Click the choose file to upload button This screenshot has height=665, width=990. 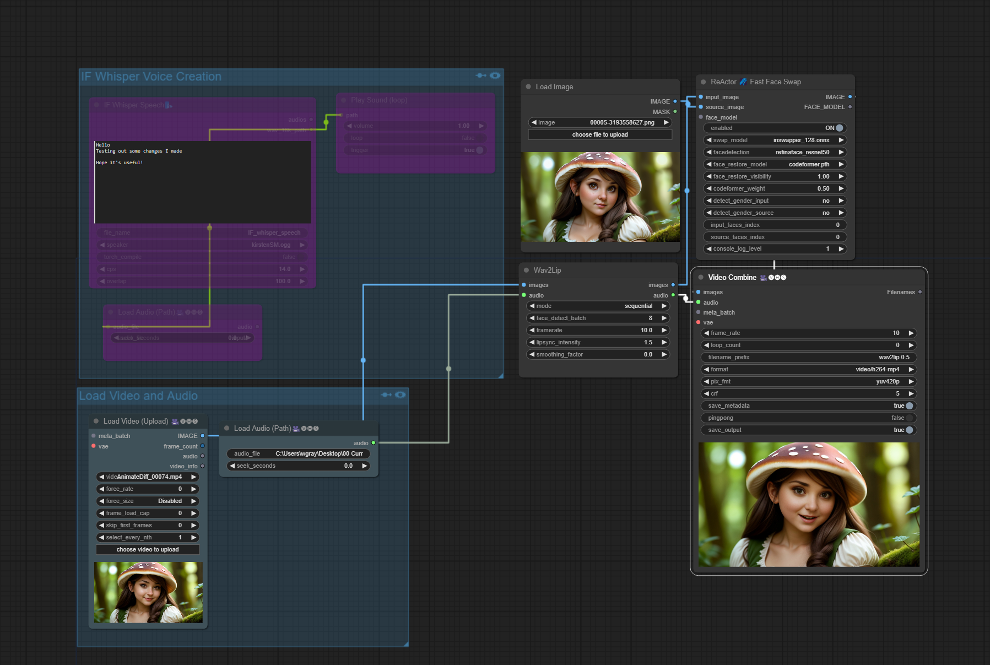[x=600, y=134]
